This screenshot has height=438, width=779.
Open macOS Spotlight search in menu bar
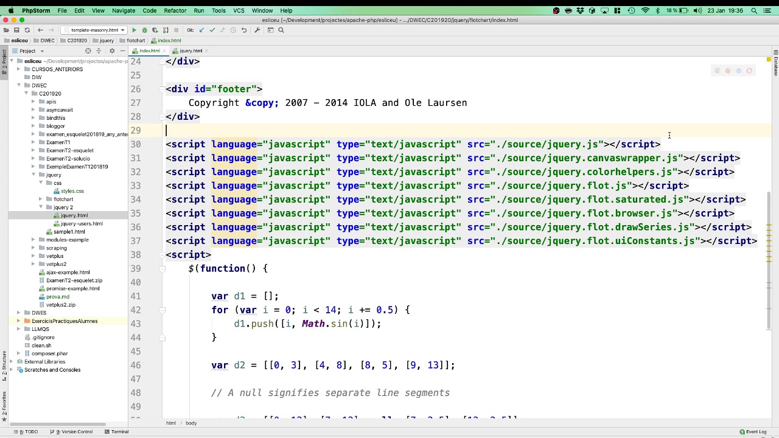754,10
